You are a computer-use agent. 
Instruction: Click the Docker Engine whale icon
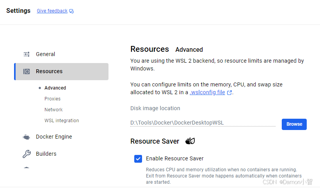point(27,137)
